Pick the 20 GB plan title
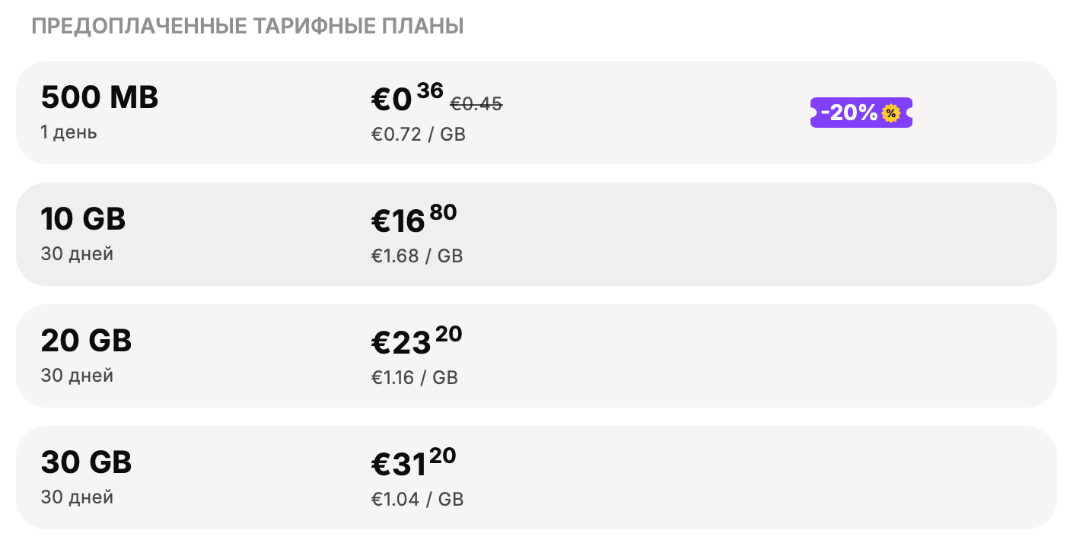Screen dimensions: 1070x546 click(x=86, y=341)
